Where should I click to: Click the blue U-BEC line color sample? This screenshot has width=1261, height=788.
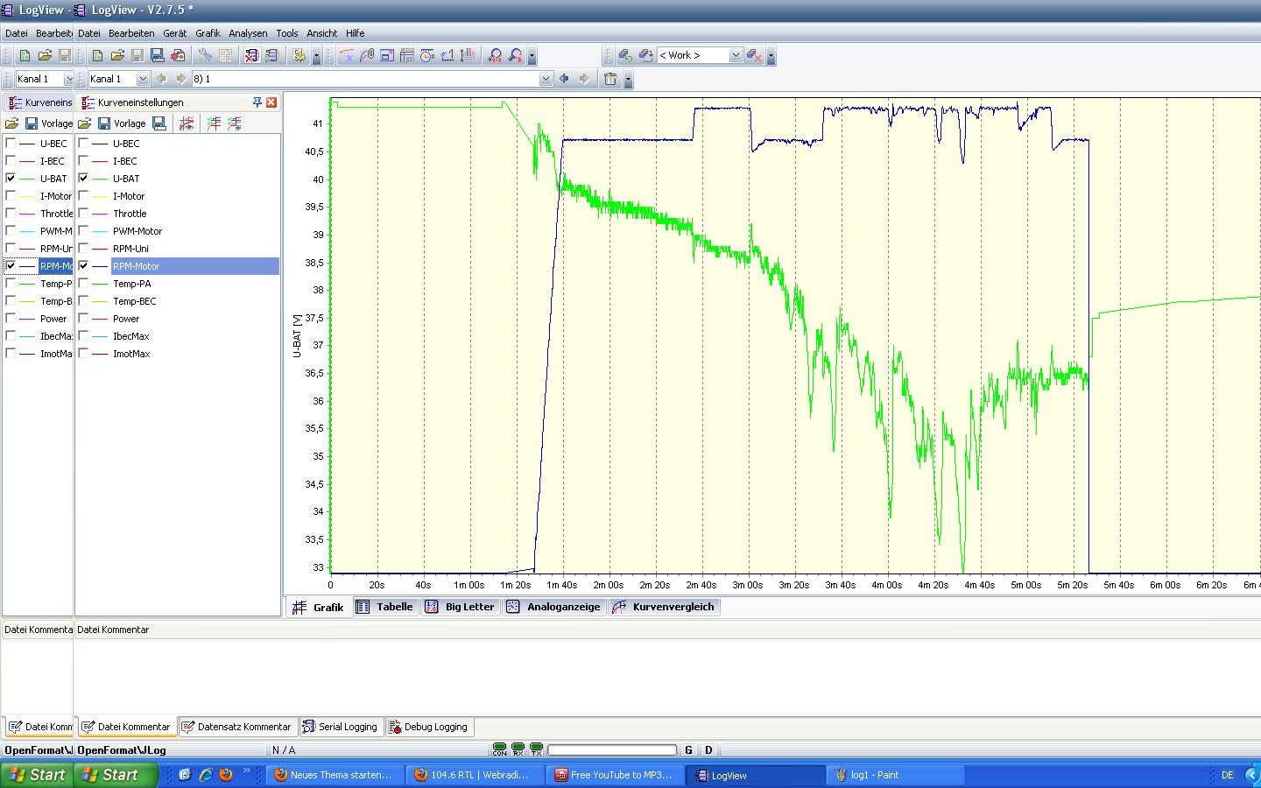pyautogui.click(x=100, y=144)
